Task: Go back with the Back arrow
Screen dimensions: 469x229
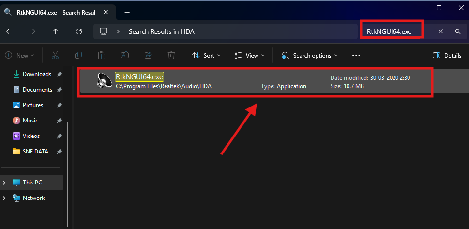Action: pyautogui.click(x=9, y=31)
